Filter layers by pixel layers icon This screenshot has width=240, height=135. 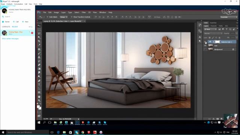[x=219, y=29]
